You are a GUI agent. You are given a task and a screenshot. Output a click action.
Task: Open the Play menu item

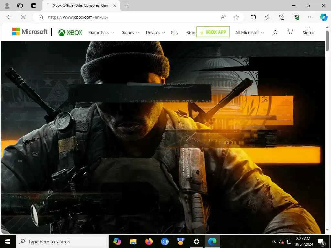175,33
